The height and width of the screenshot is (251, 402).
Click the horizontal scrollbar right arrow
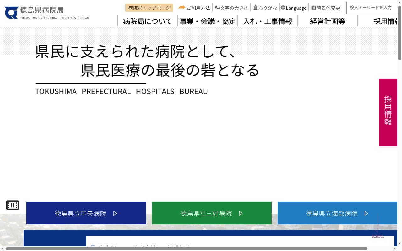point(395,249)
